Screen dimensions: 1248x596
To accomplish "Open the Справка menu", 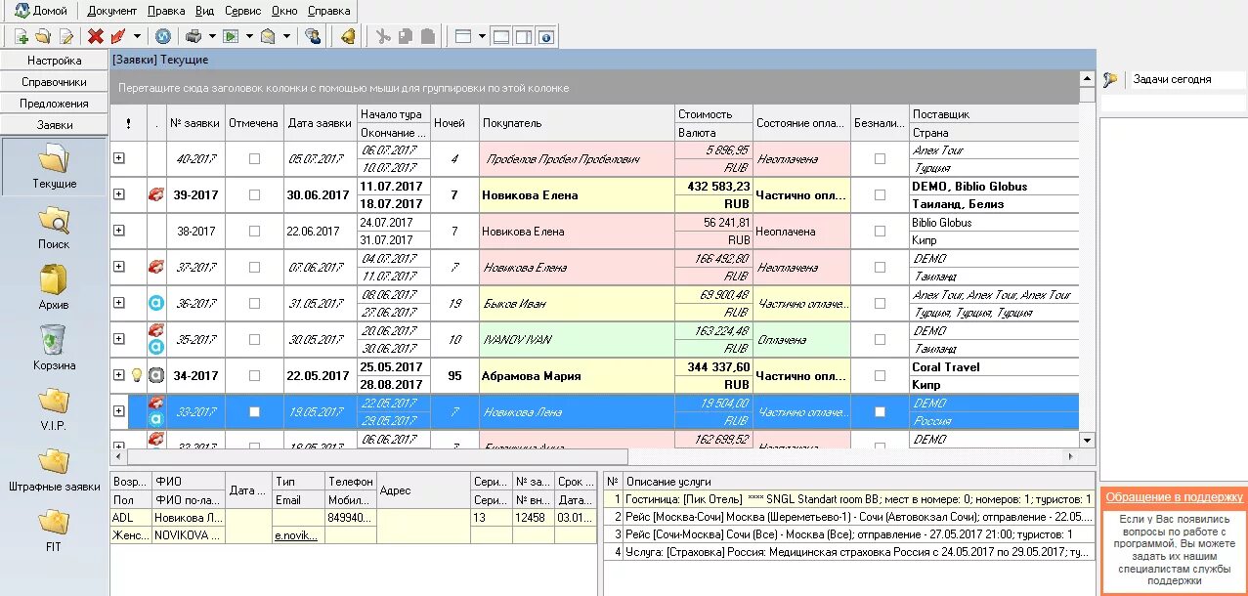I will click(328, 11).
